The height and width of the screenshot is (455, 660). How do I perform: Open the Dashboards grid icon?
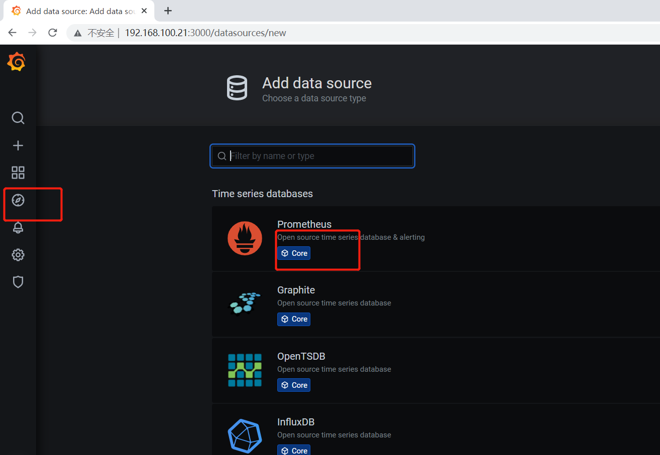pyautogui.click(x=18, y=173)
